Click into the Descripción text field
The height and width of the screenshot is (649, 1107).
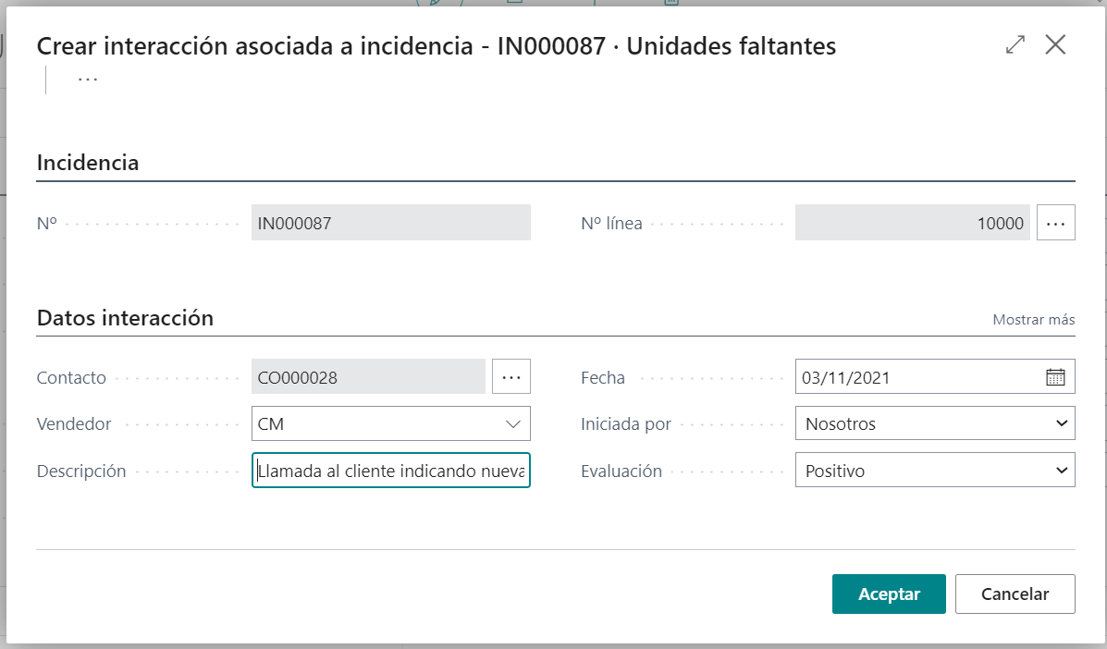click(x=390, y=471)
